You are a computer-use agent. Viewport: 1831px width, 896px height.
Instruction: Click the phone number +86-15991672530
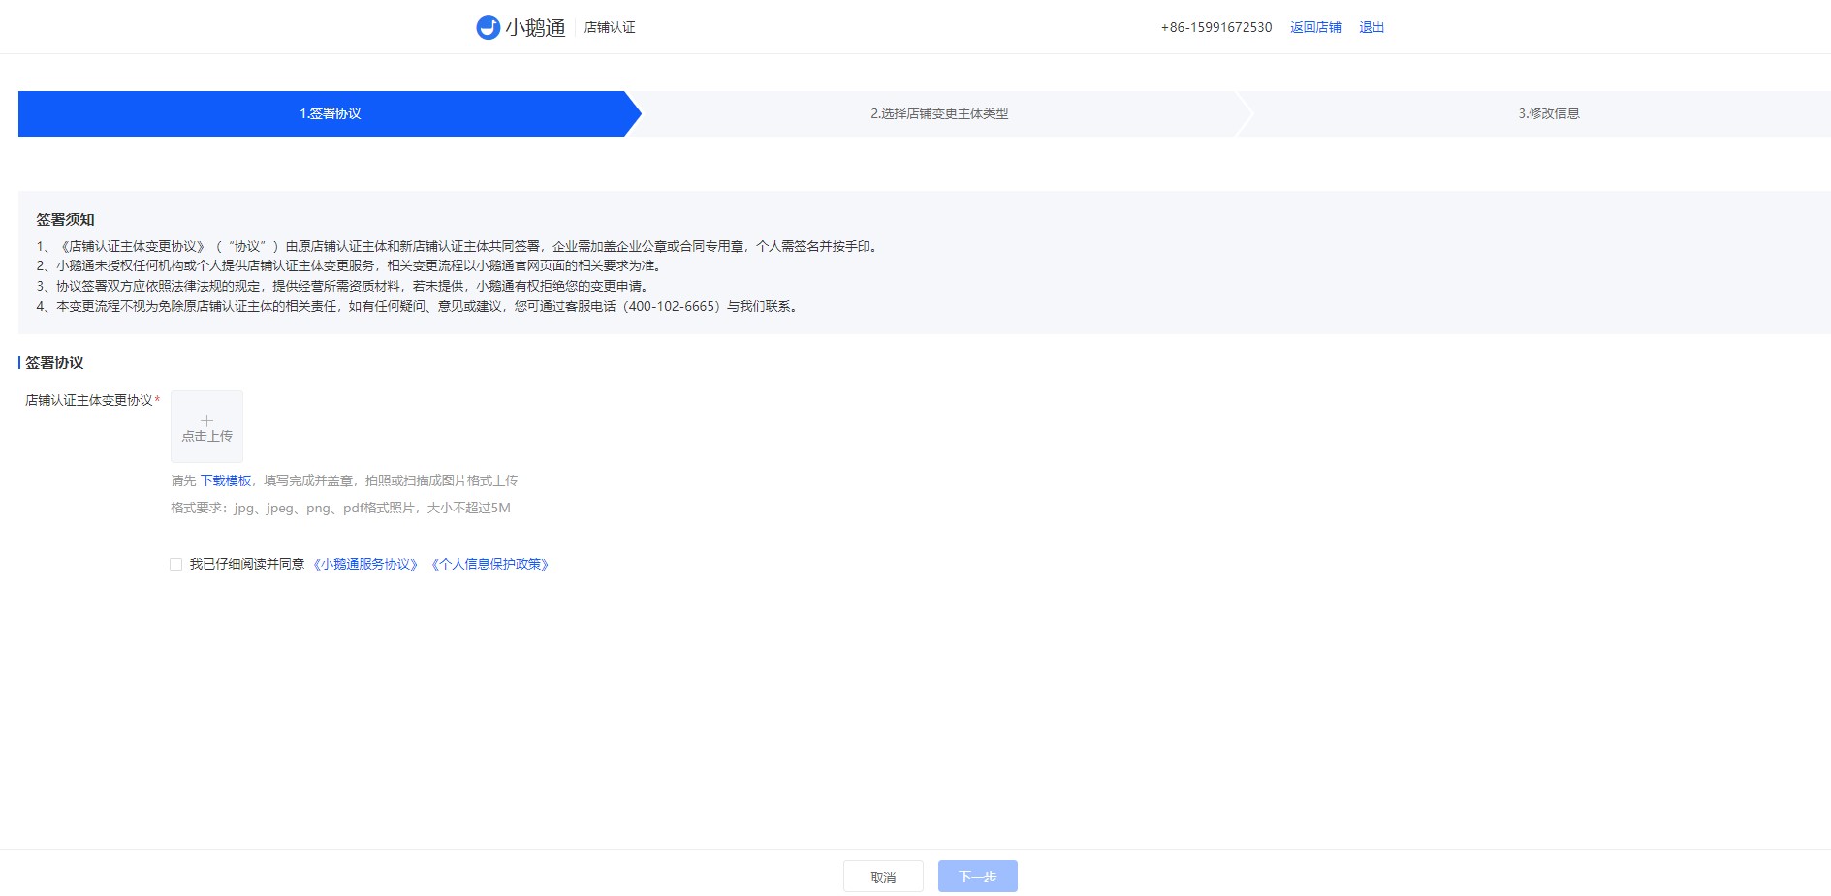point(1216,27)
